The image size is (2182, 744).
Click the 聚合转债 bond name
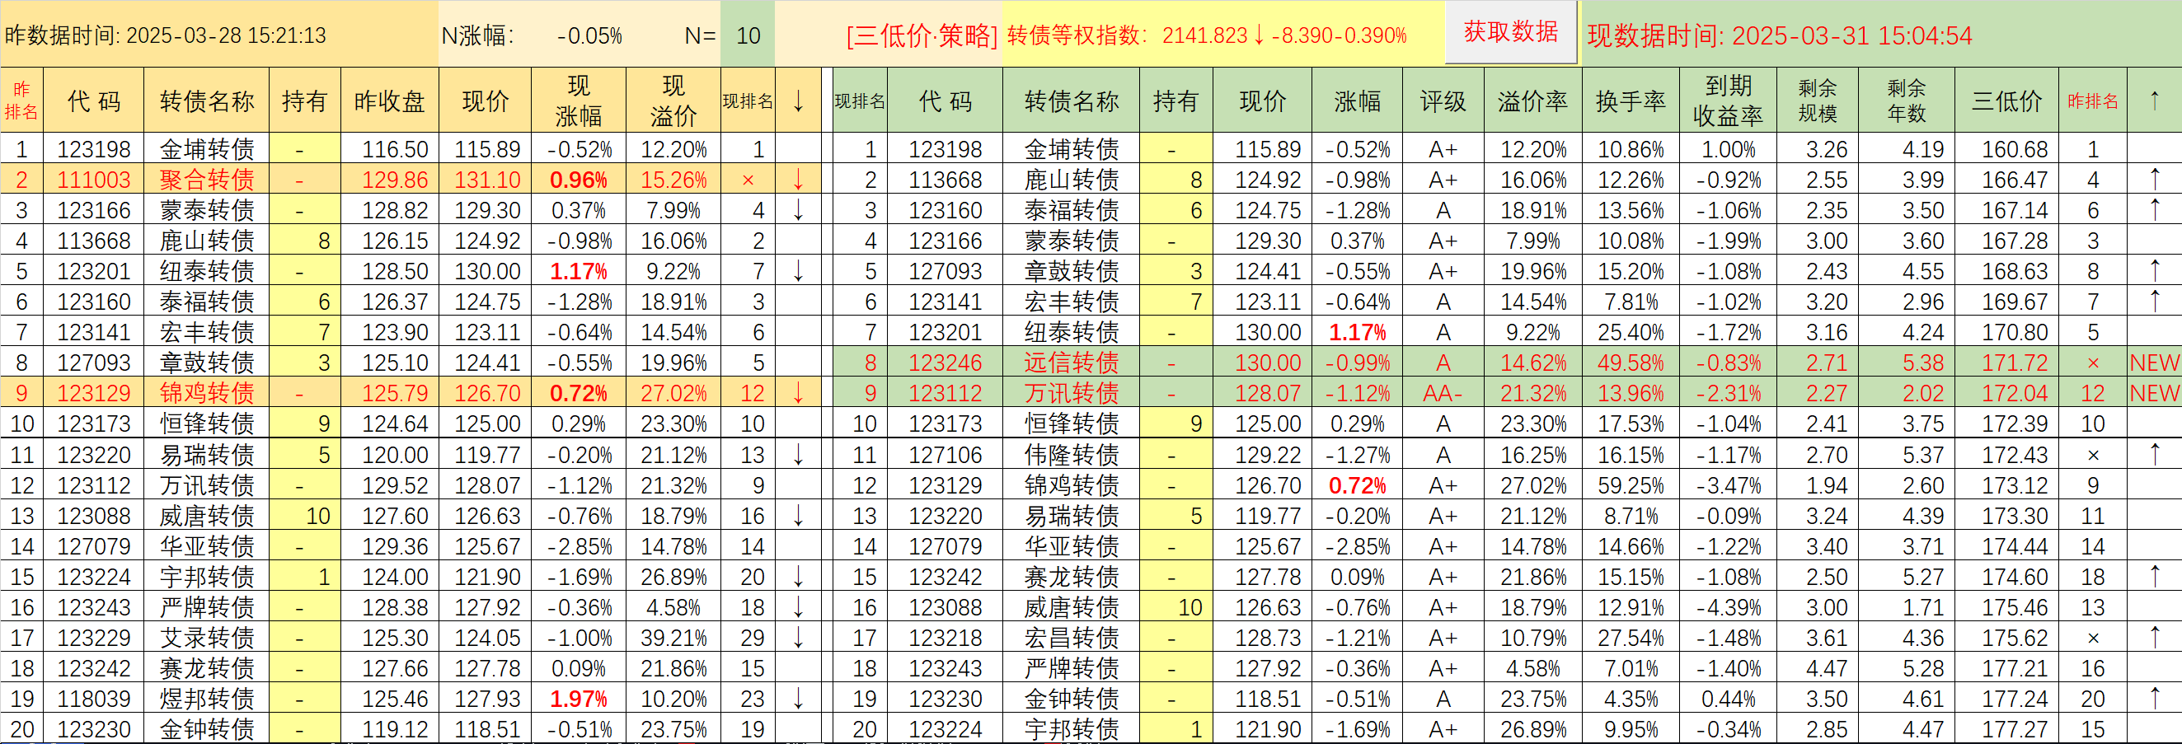coord(207,180)
